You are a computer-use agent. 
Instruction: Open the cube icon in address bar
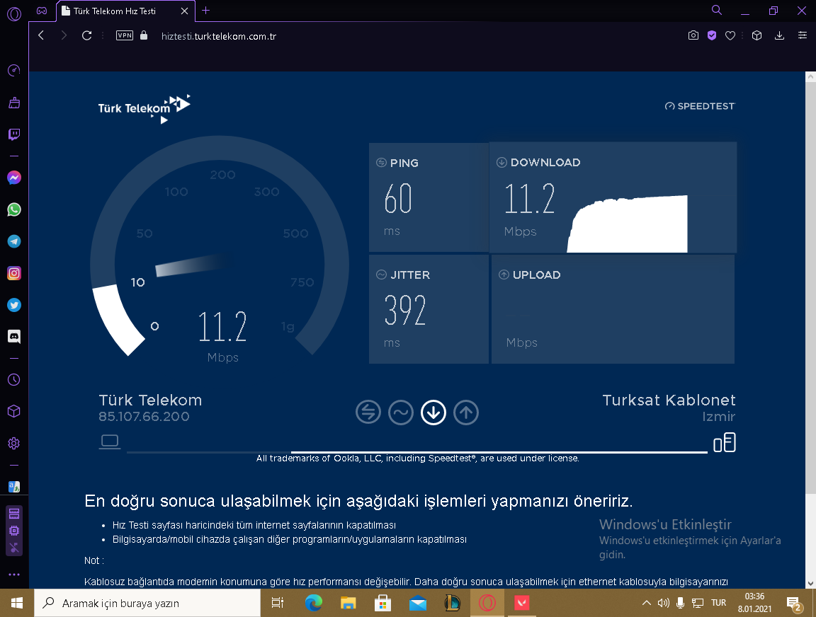click(757, 35)
